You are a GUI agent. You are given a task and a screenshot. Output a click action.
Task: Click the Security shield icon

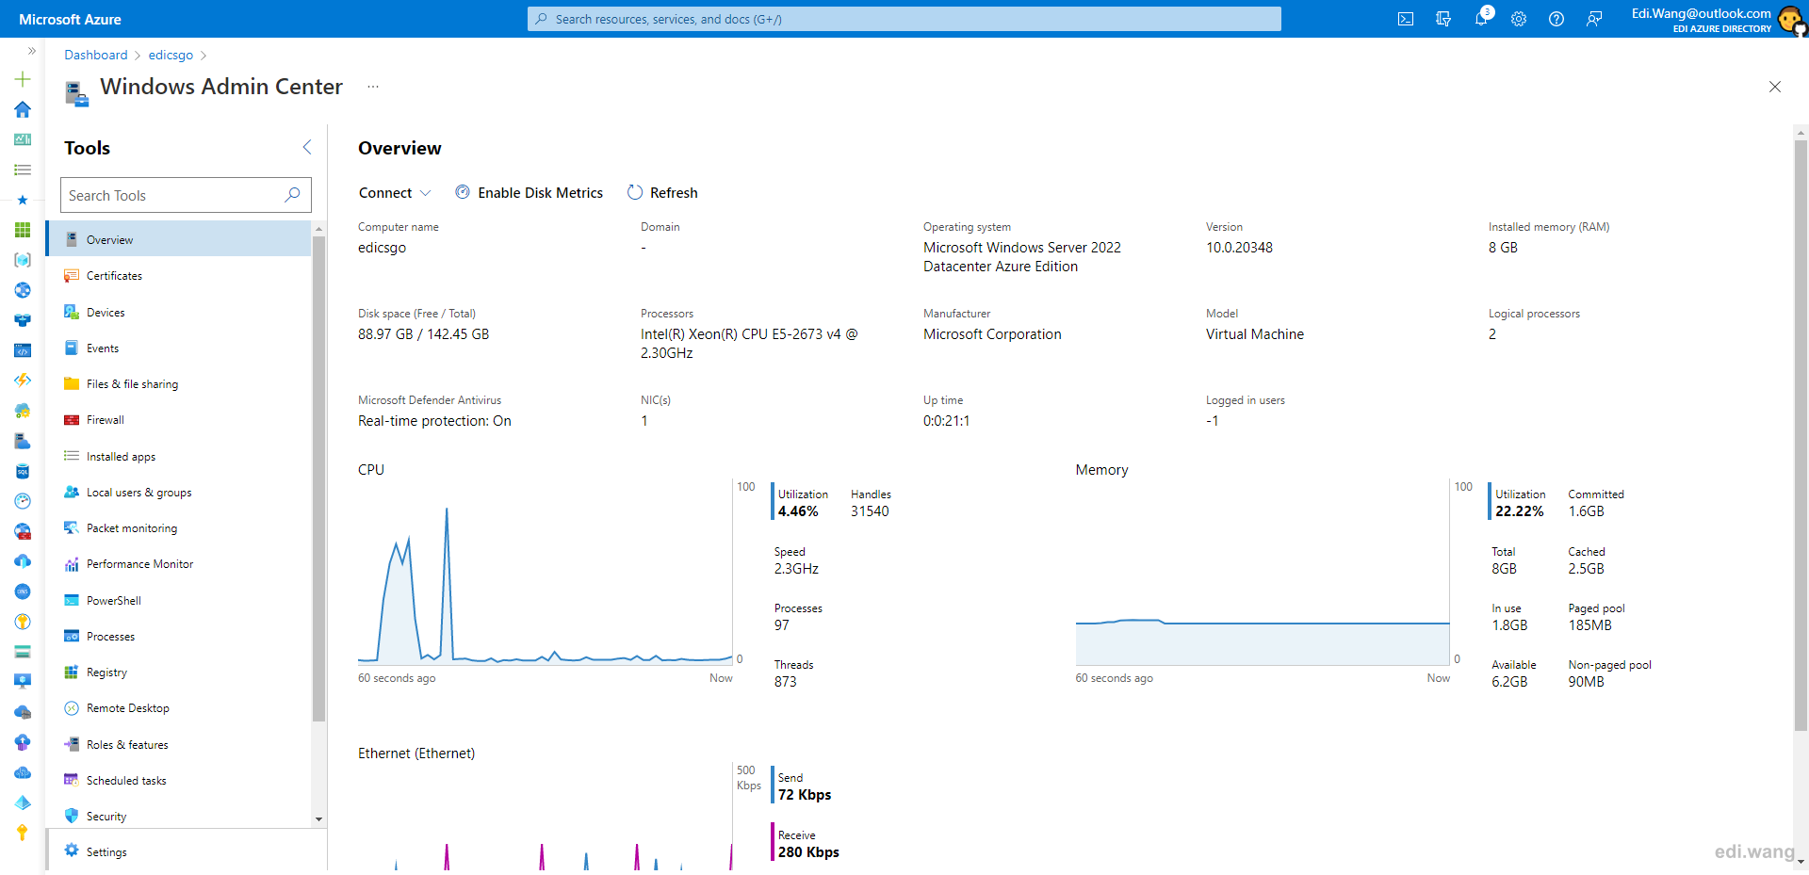pyautogui.click(x=72, y=817)
